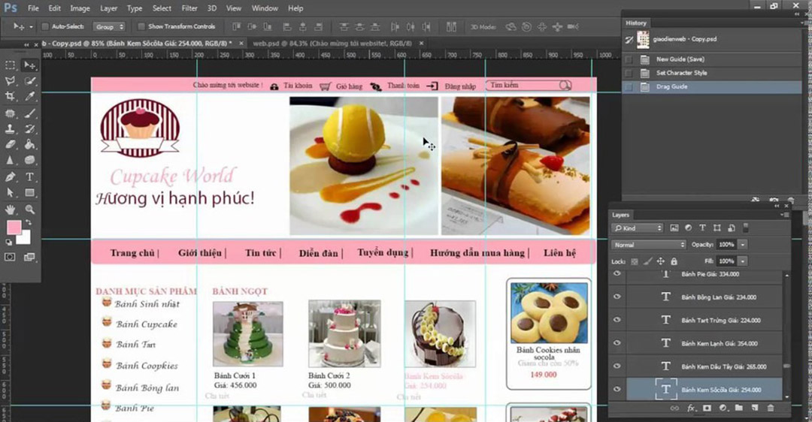Image resolution: width=812 pixels, height=422 pixels.
Task: Select the Hand tool
Action: [10, 209]
